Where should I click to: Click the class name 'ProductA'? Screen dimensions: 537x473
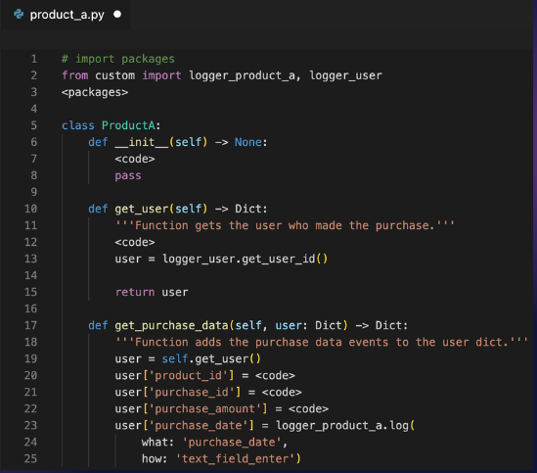(128, 125)
